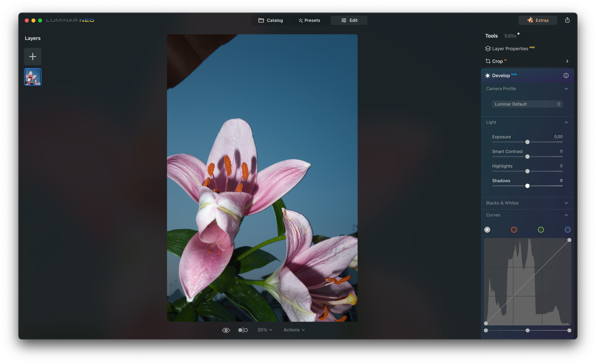The height and width of the screenshot is (364, 596).
Task: Select the flower layer thumbnail
Action: 33,77
